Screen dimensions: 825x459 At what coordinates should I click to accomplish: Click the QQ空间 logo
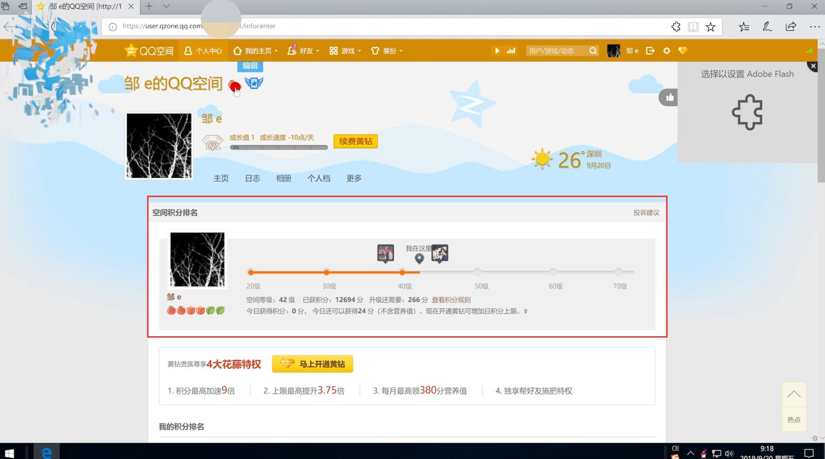point(149,51)
